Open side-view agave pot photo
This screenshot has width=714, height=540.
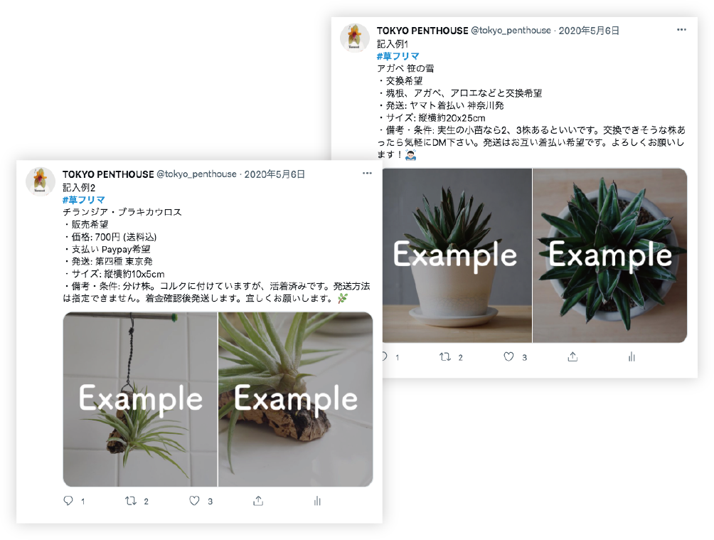coord(457,255)
